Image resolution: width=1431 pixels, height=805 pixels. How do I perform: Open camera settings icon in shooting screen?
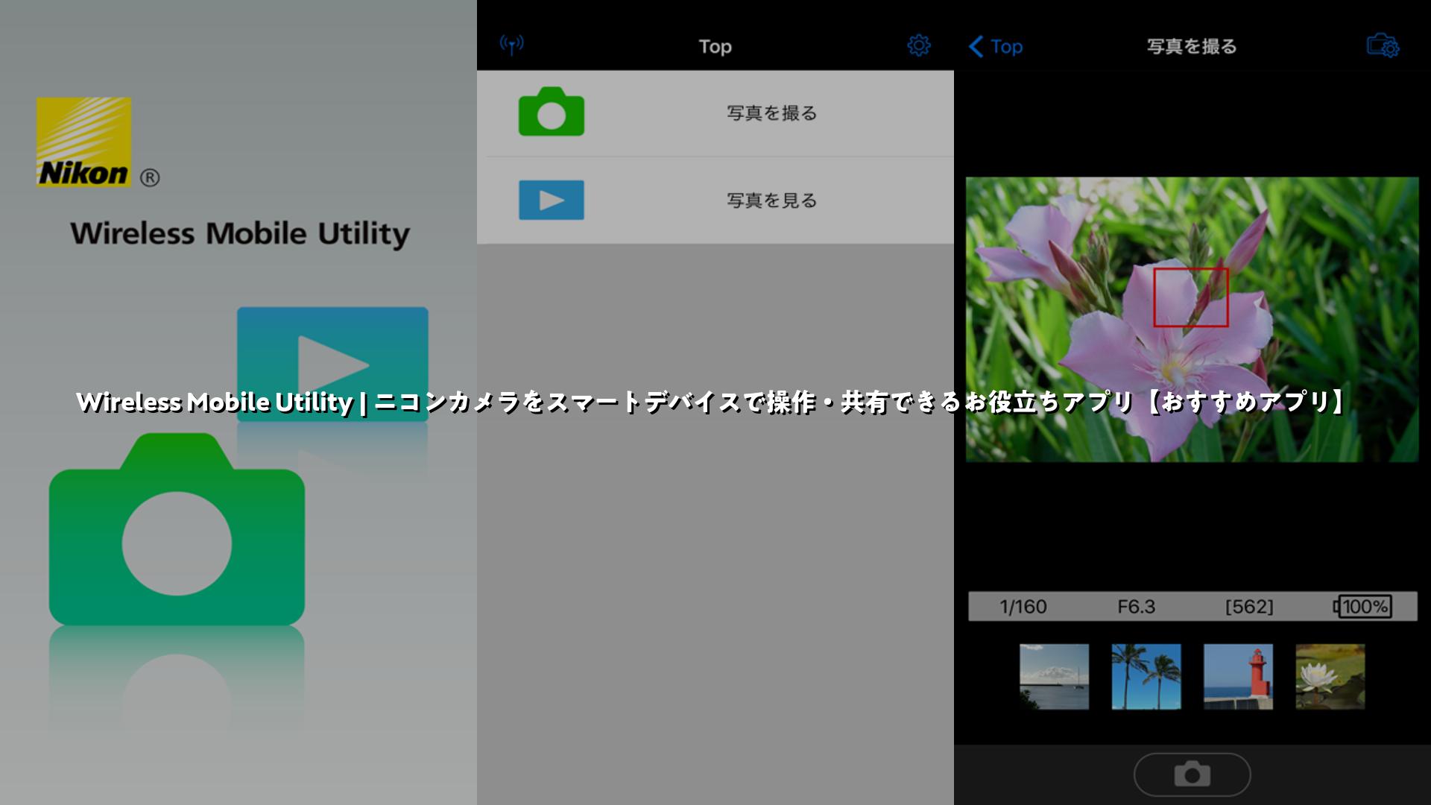click(x=1383, y=45)
